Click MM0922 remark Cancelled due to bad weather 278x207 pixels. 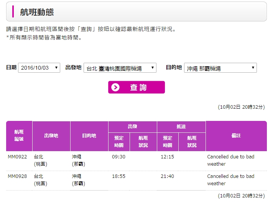click(231, 160)
